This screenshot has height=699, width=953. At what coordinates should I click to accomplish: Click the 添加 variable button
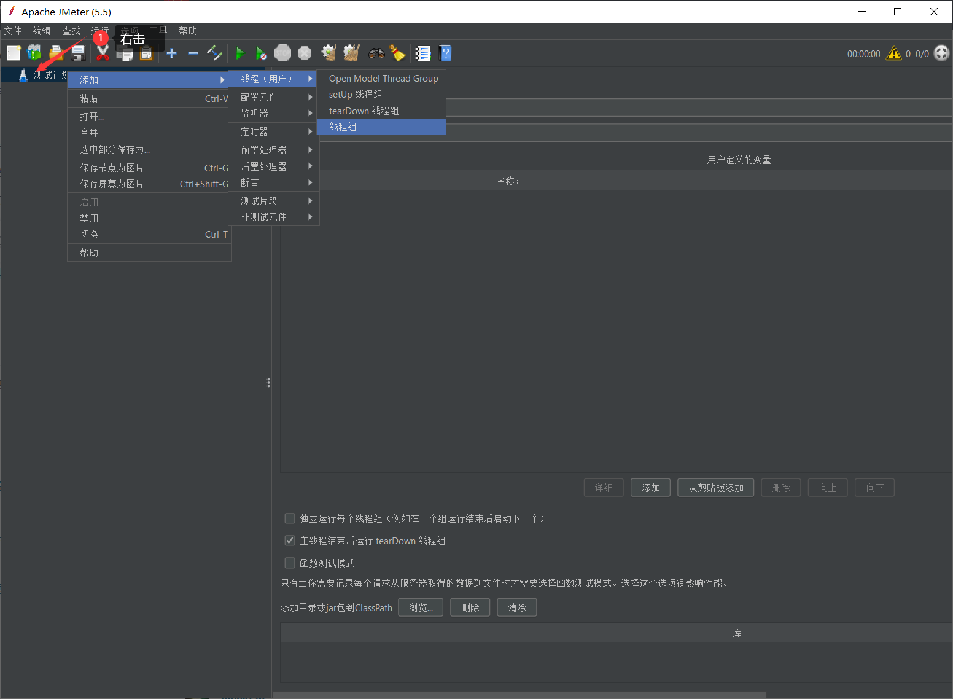(651, 488)
